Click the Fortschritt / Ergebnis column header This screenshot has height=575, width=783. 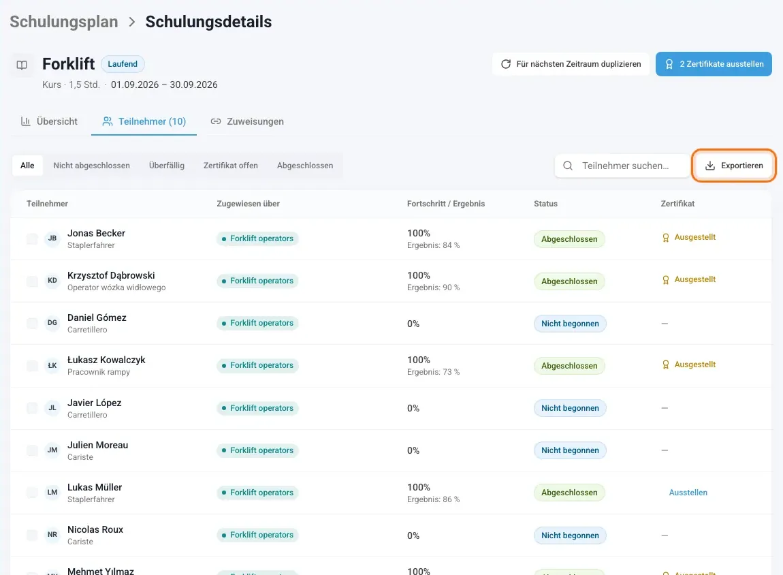pos(446,204)
